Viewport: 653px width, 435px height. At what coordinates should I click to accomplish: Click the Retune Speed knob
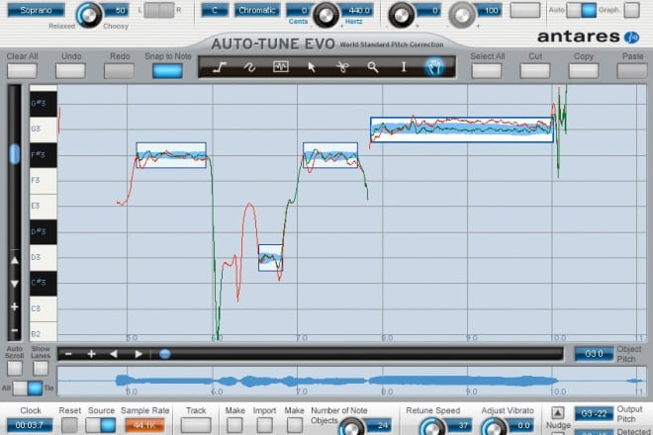(431, 427)
